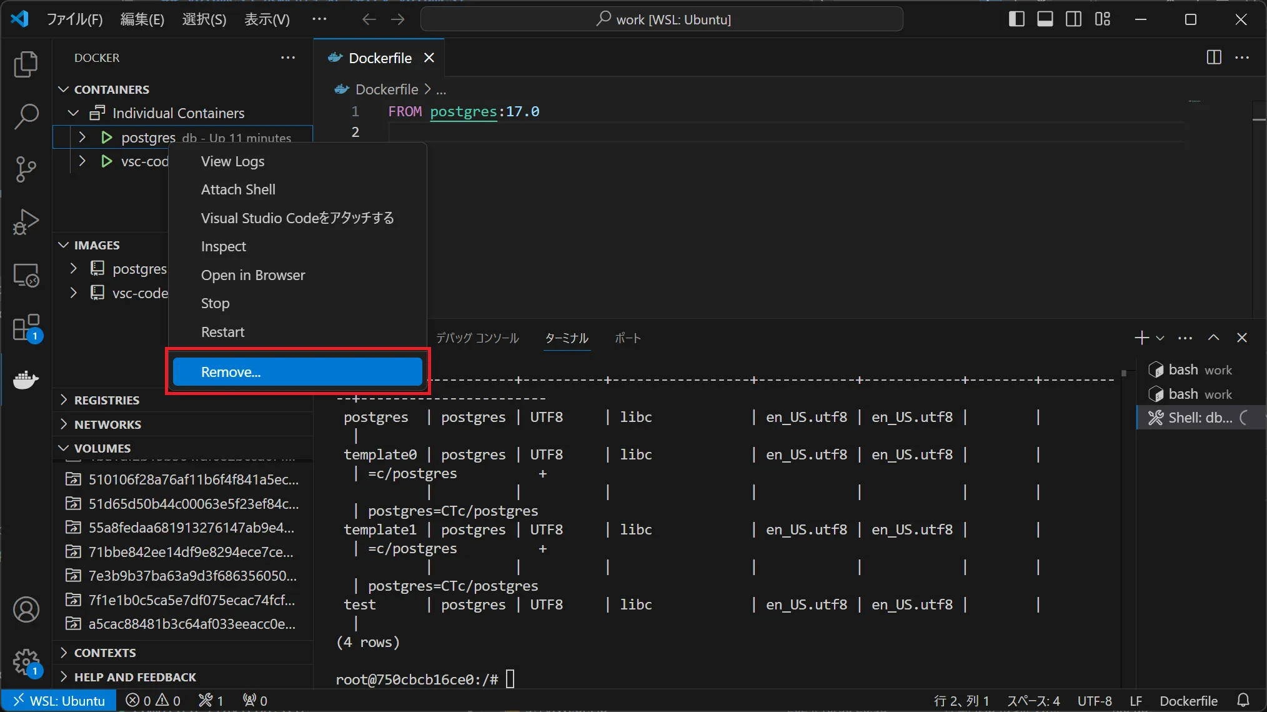This screenshot has width=1267, height=712.
Task: Expand the postgres container in Individual Containers
Action: [82, 138]
